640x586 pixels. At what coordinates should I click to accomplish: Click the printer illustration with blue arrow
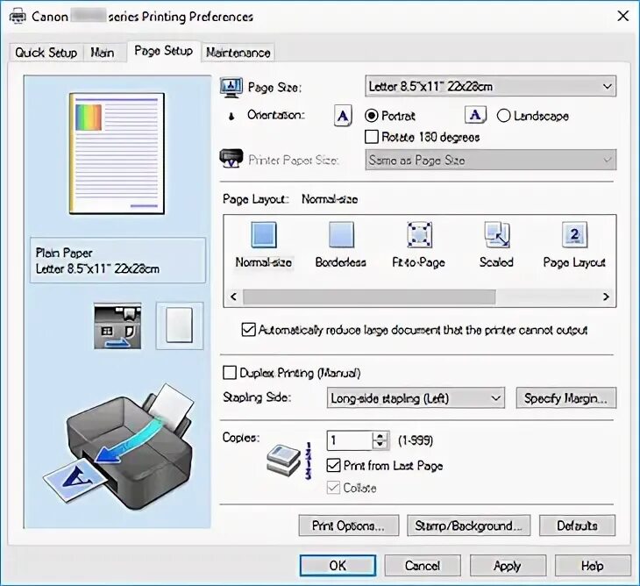[x=118, y=447]
